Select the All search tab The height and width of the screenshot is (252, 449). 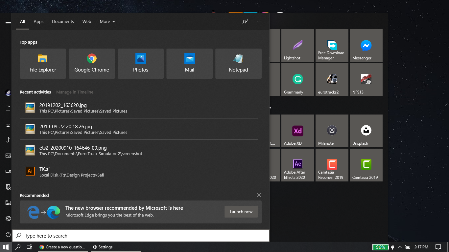pyautogui.click(x=22, y=22)
